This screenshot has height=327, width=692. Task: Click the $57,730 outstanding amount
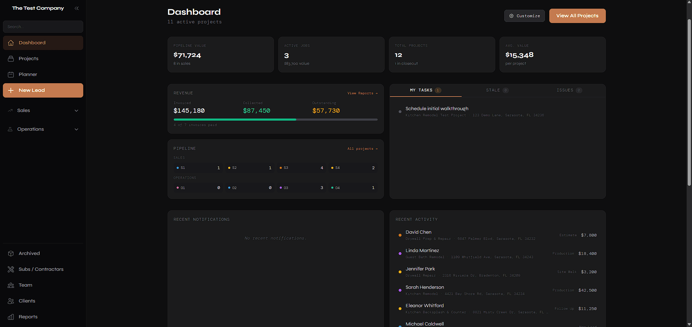326,111
